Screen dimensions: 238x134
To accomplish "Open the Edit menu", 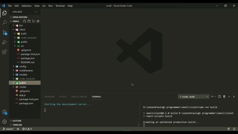I will click(16, 6).
